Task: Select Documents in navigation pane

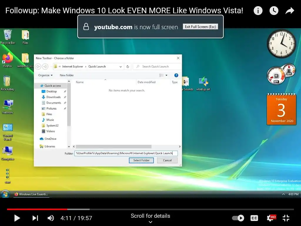Action: pos(53,103)
